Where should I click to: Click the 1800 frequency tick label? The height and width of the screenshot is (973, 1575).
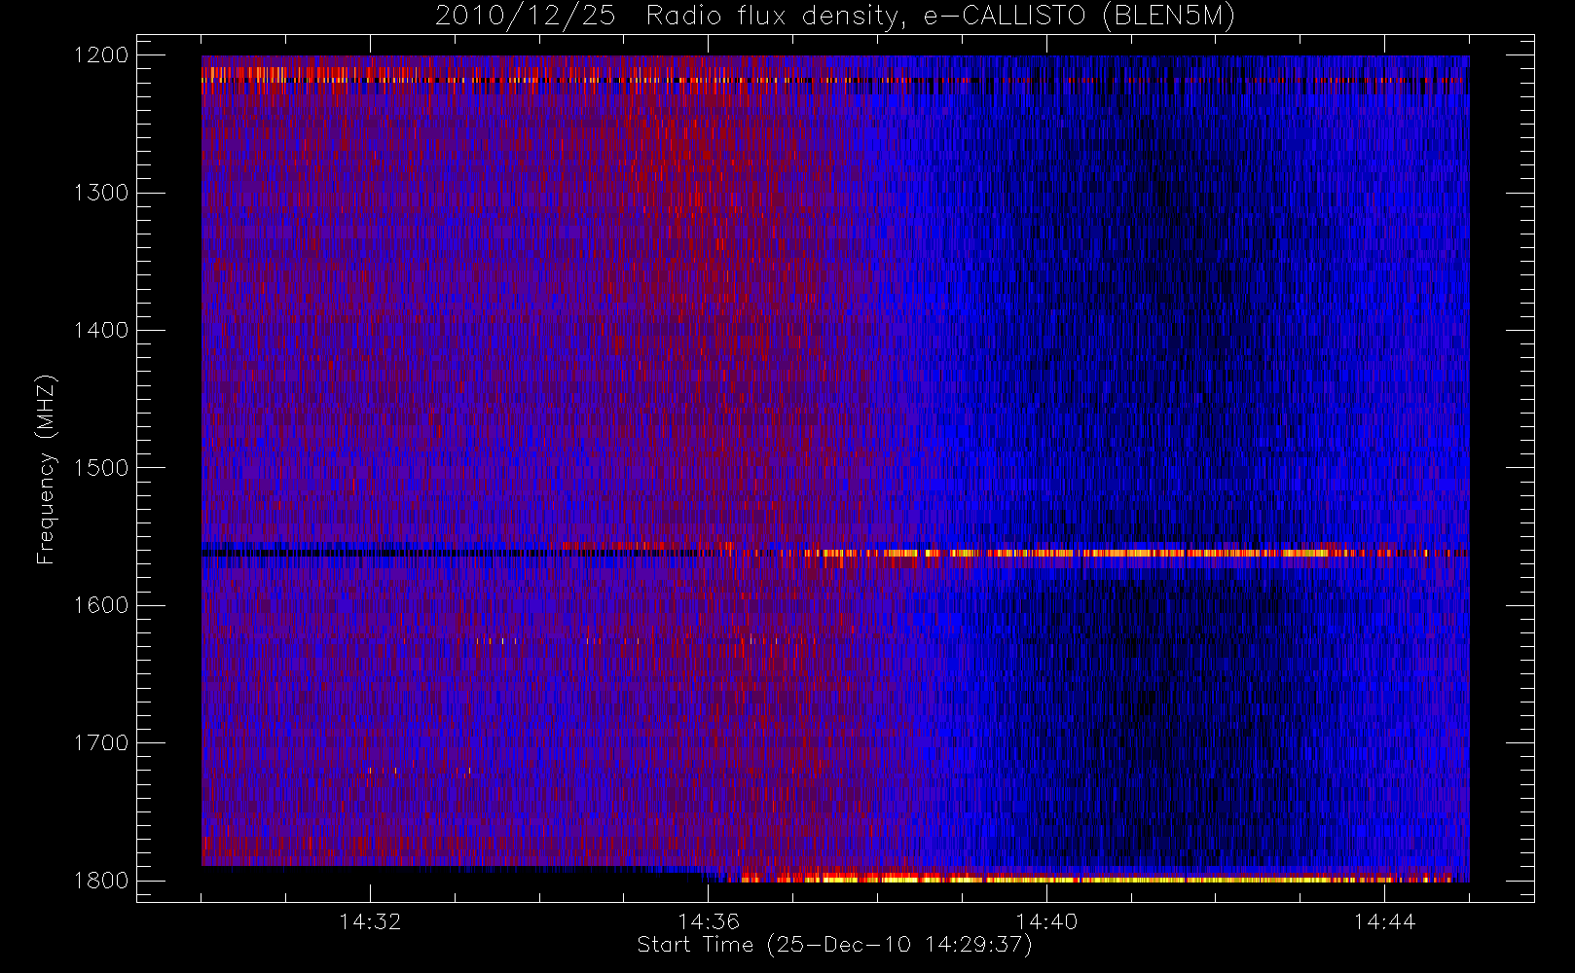click(101, 881)
